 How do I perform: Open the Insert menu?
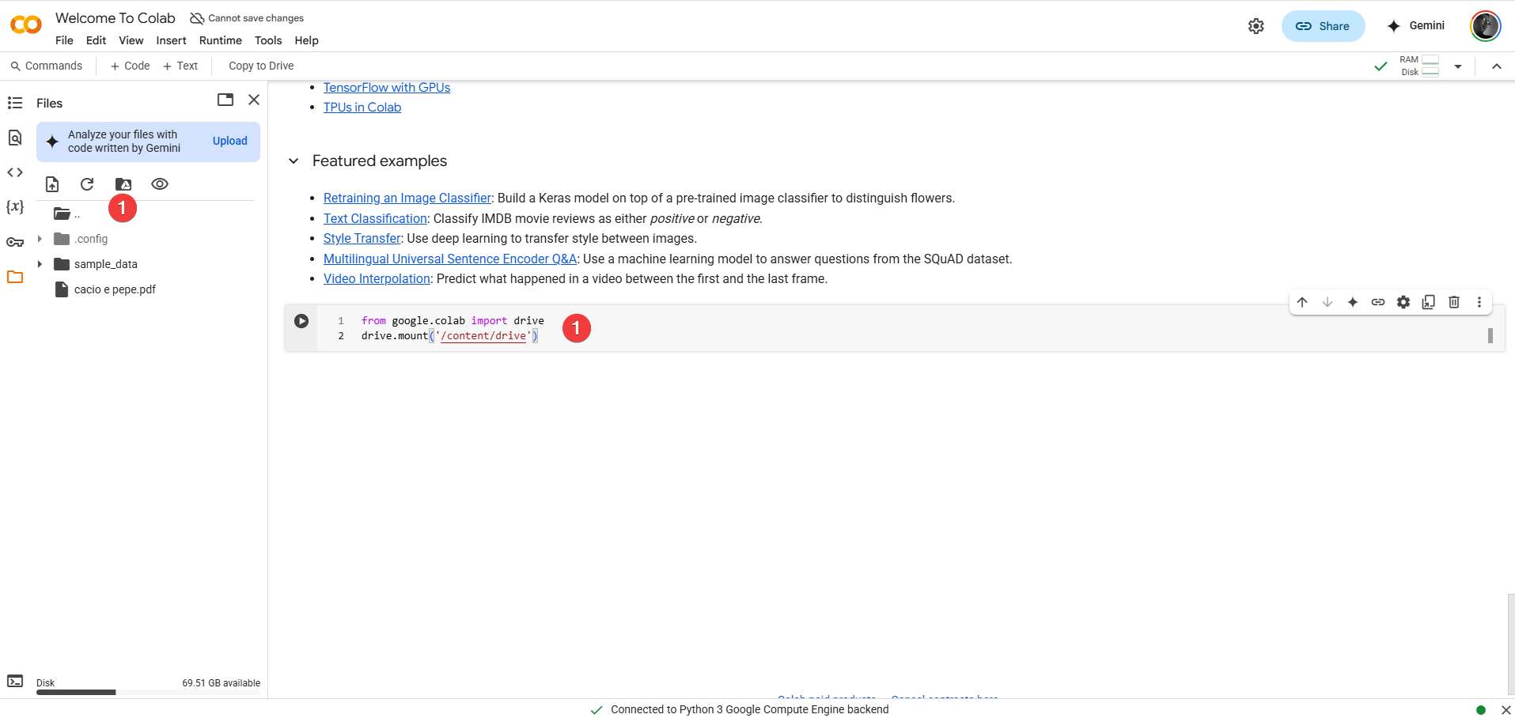coord(171,40)
